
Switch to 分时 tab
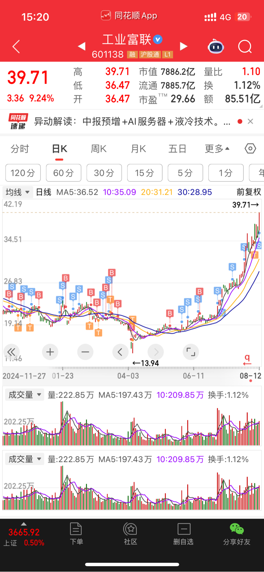[x=20, y=149]
